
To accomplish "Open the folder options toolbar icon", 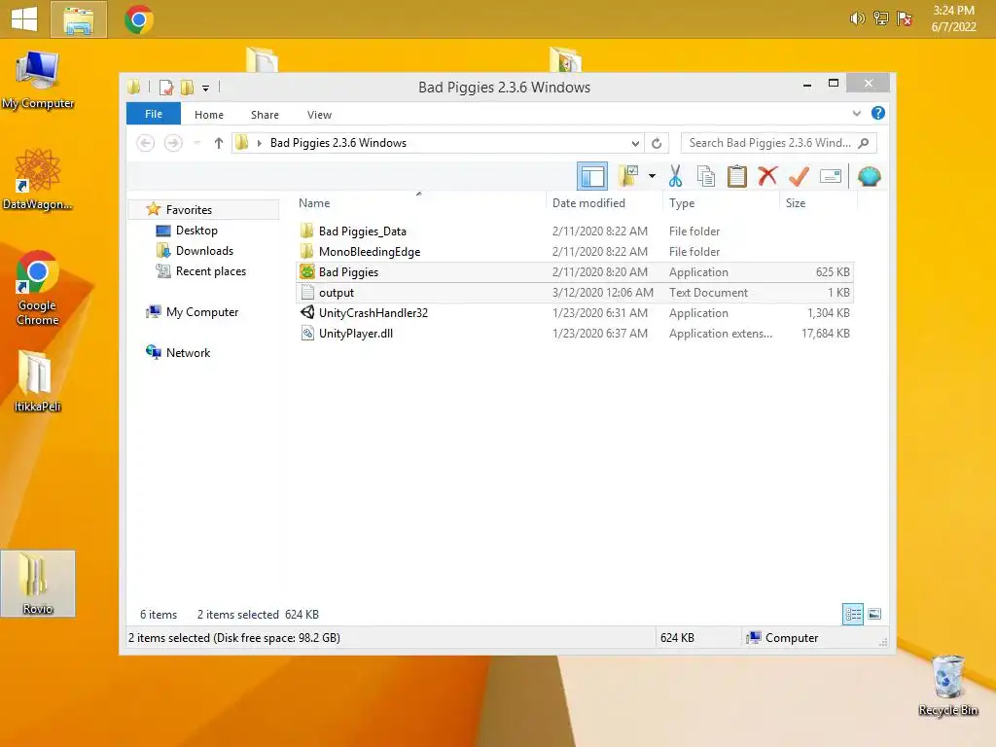I will pyautogui.click(x=627, y=176).
